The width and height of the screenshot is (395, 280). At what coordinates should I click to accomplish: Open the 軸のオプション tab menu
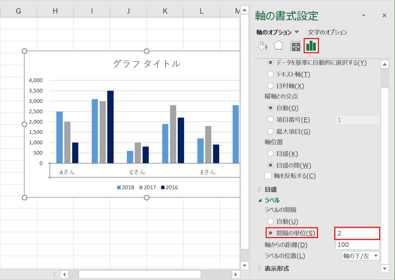(x=277, y=32)
